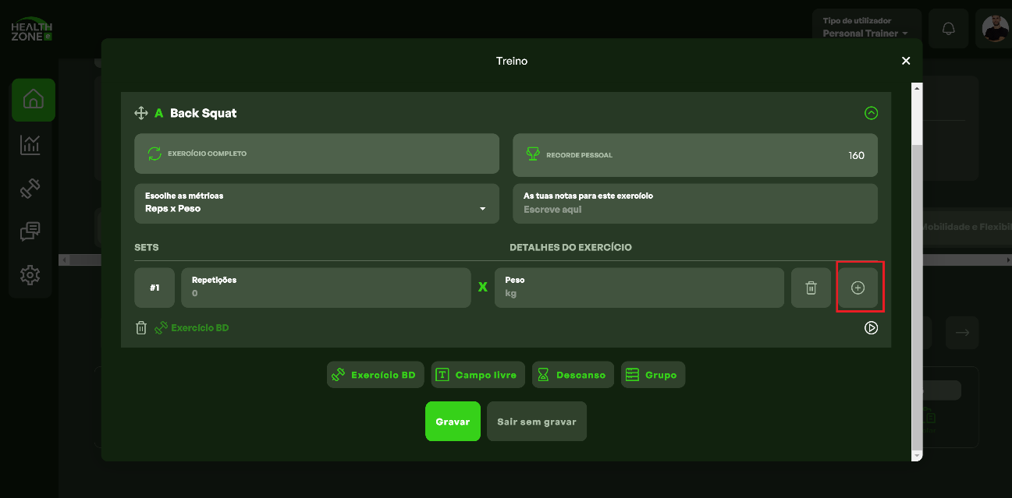Add a Campo livre block

(478, 375)
